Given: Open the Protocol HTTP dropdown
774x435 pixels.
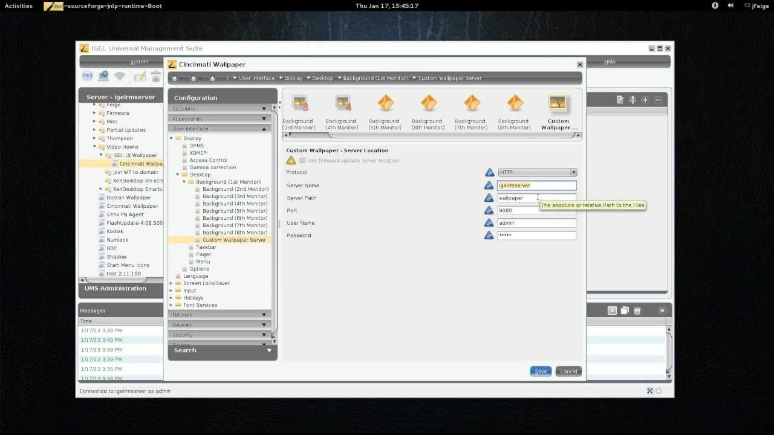Looking at the screenshot, I should tap(537, 172).
